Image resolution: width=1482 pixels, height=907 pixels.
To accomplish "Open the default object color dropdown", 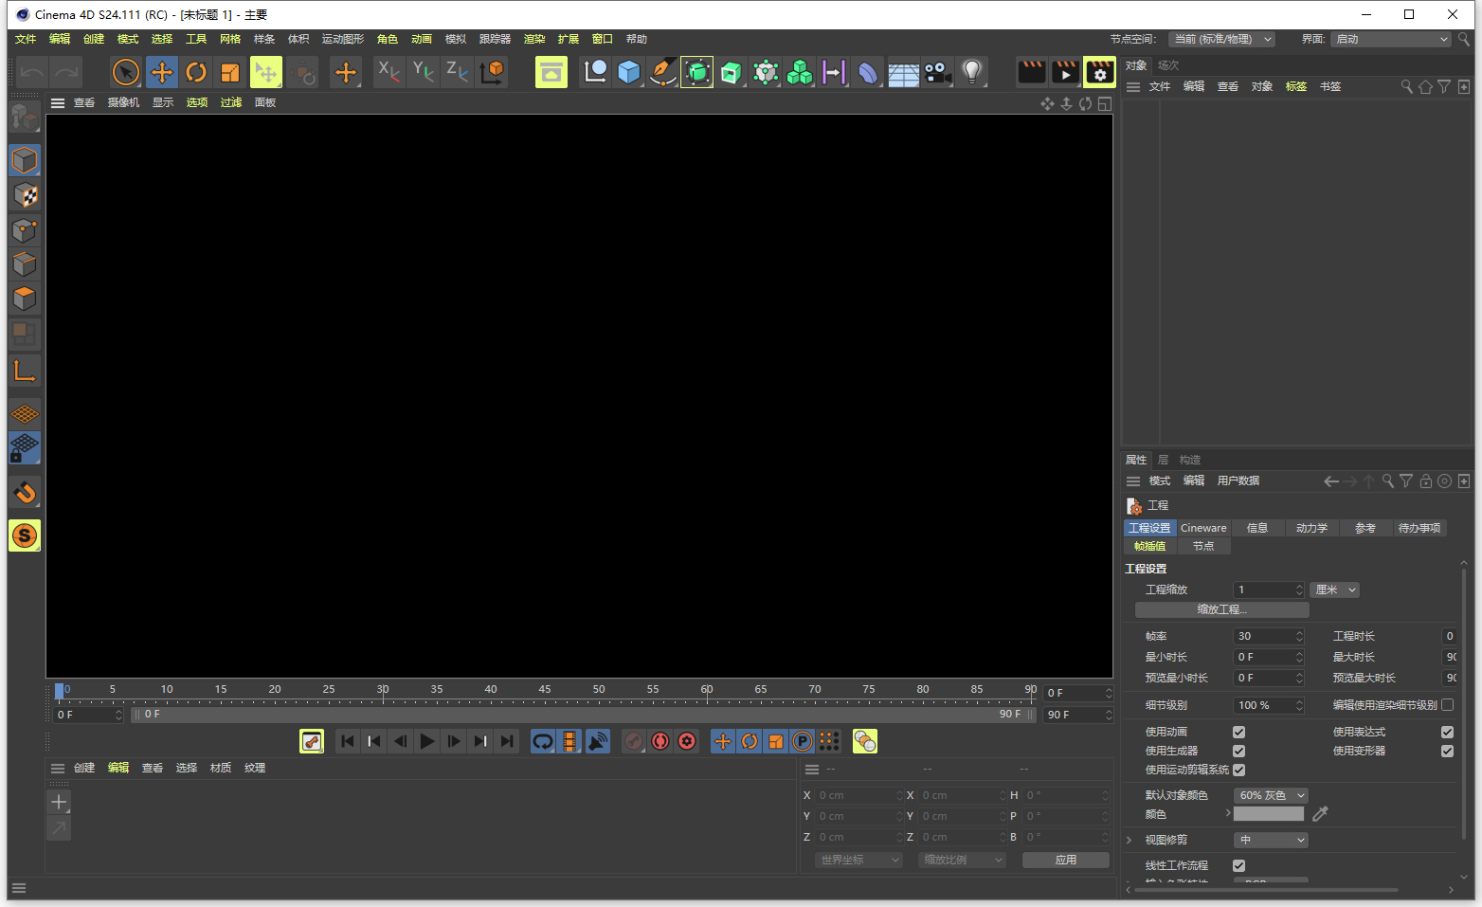I will click(x=1271, y=795).
